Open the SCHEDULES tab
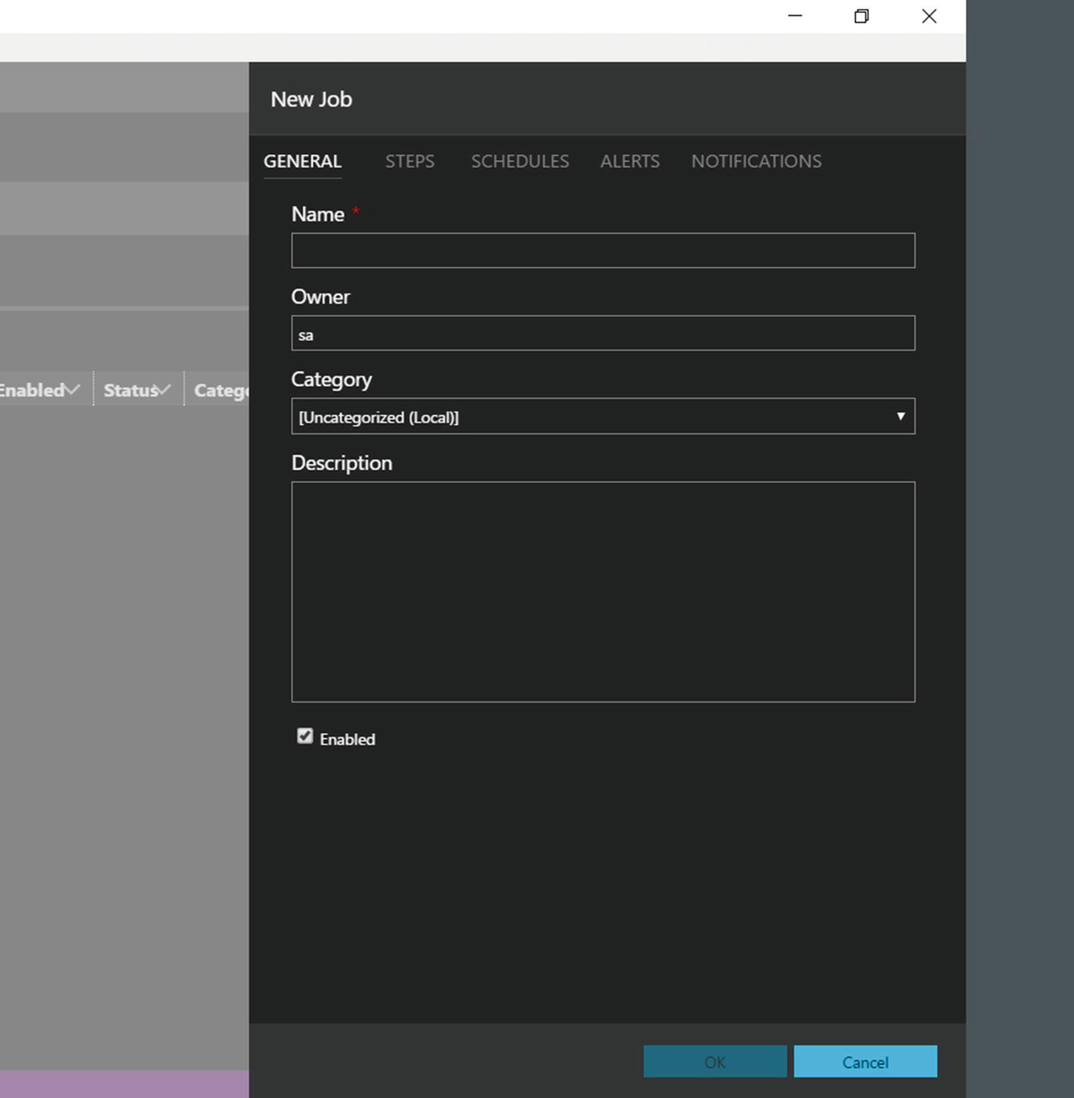This screenshot has width=1074, height=1098. 520,161
